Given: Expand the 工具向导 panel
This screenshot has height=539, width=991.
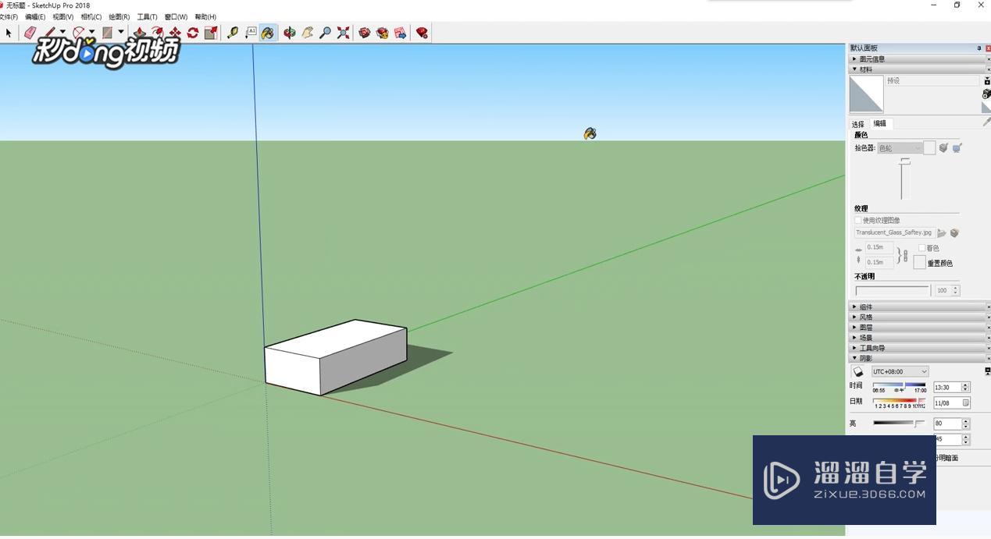Looking at the screenshot, I should pos(917,348).
